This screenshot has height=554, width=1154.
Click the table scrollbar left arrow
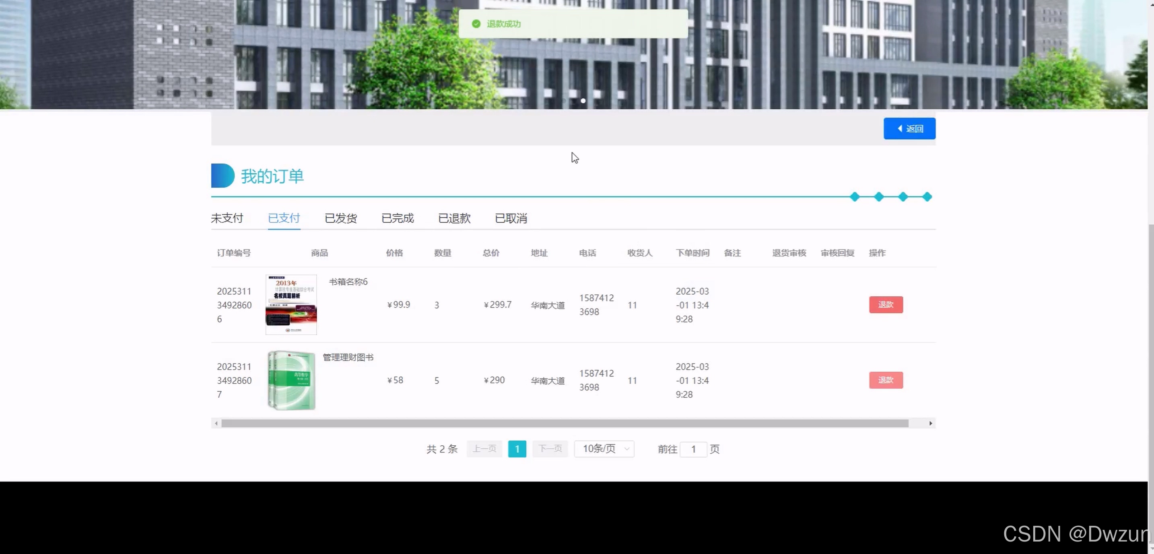[216, 423]
